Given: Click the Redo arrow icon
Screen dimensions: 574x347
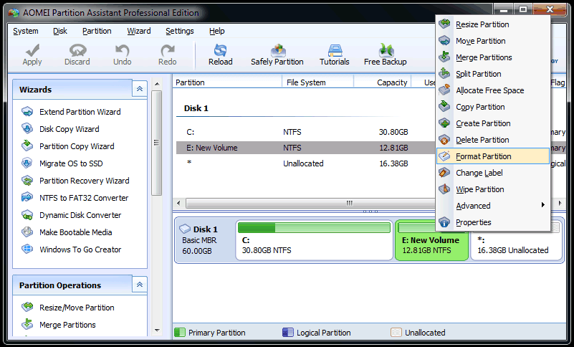Looking at the screenshot, I should tap(167, 51).
